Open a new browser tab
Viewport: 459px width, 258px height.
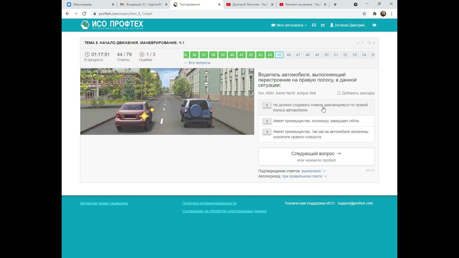tap(335, 4)
